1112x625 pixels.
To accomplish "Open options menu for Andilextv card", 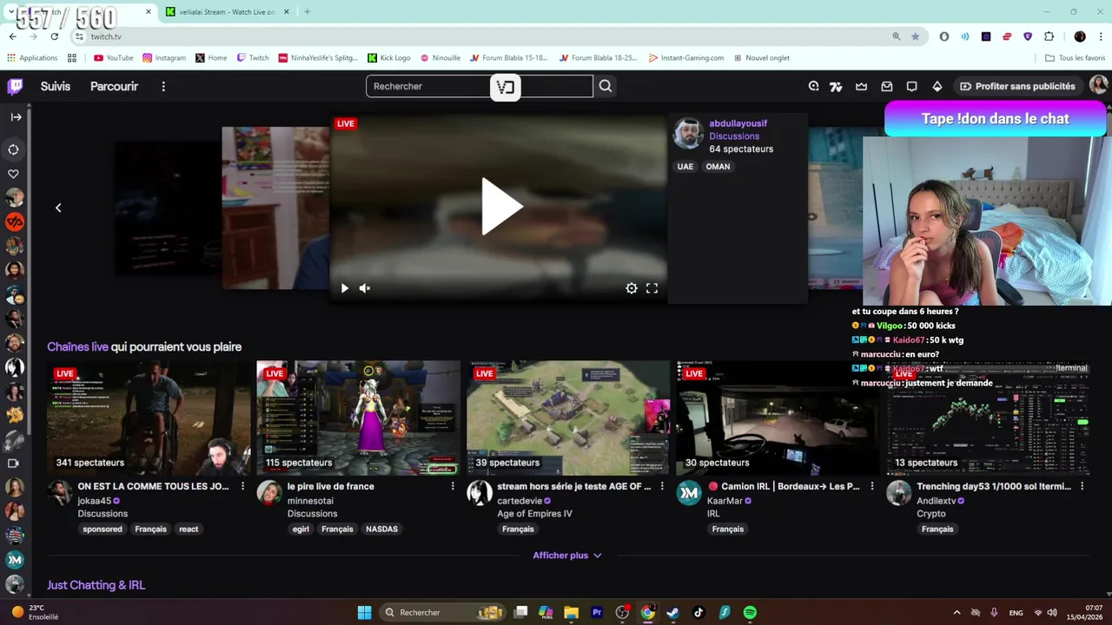I will pos(1082,486).
